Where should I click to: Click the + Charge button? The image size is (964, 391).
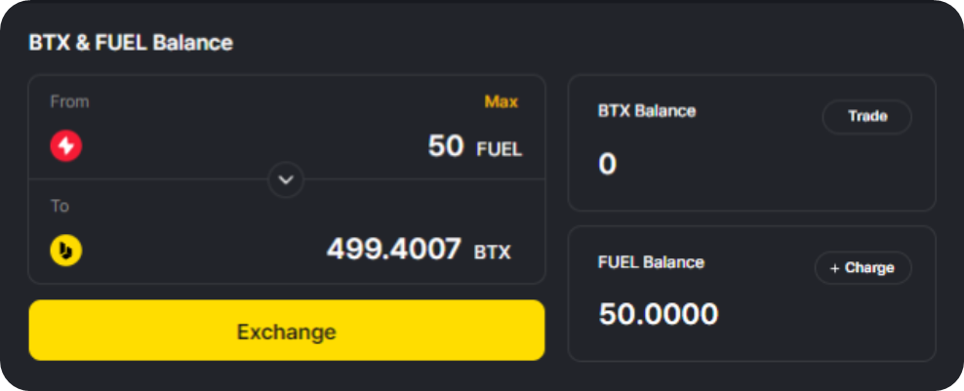(864, 268)
